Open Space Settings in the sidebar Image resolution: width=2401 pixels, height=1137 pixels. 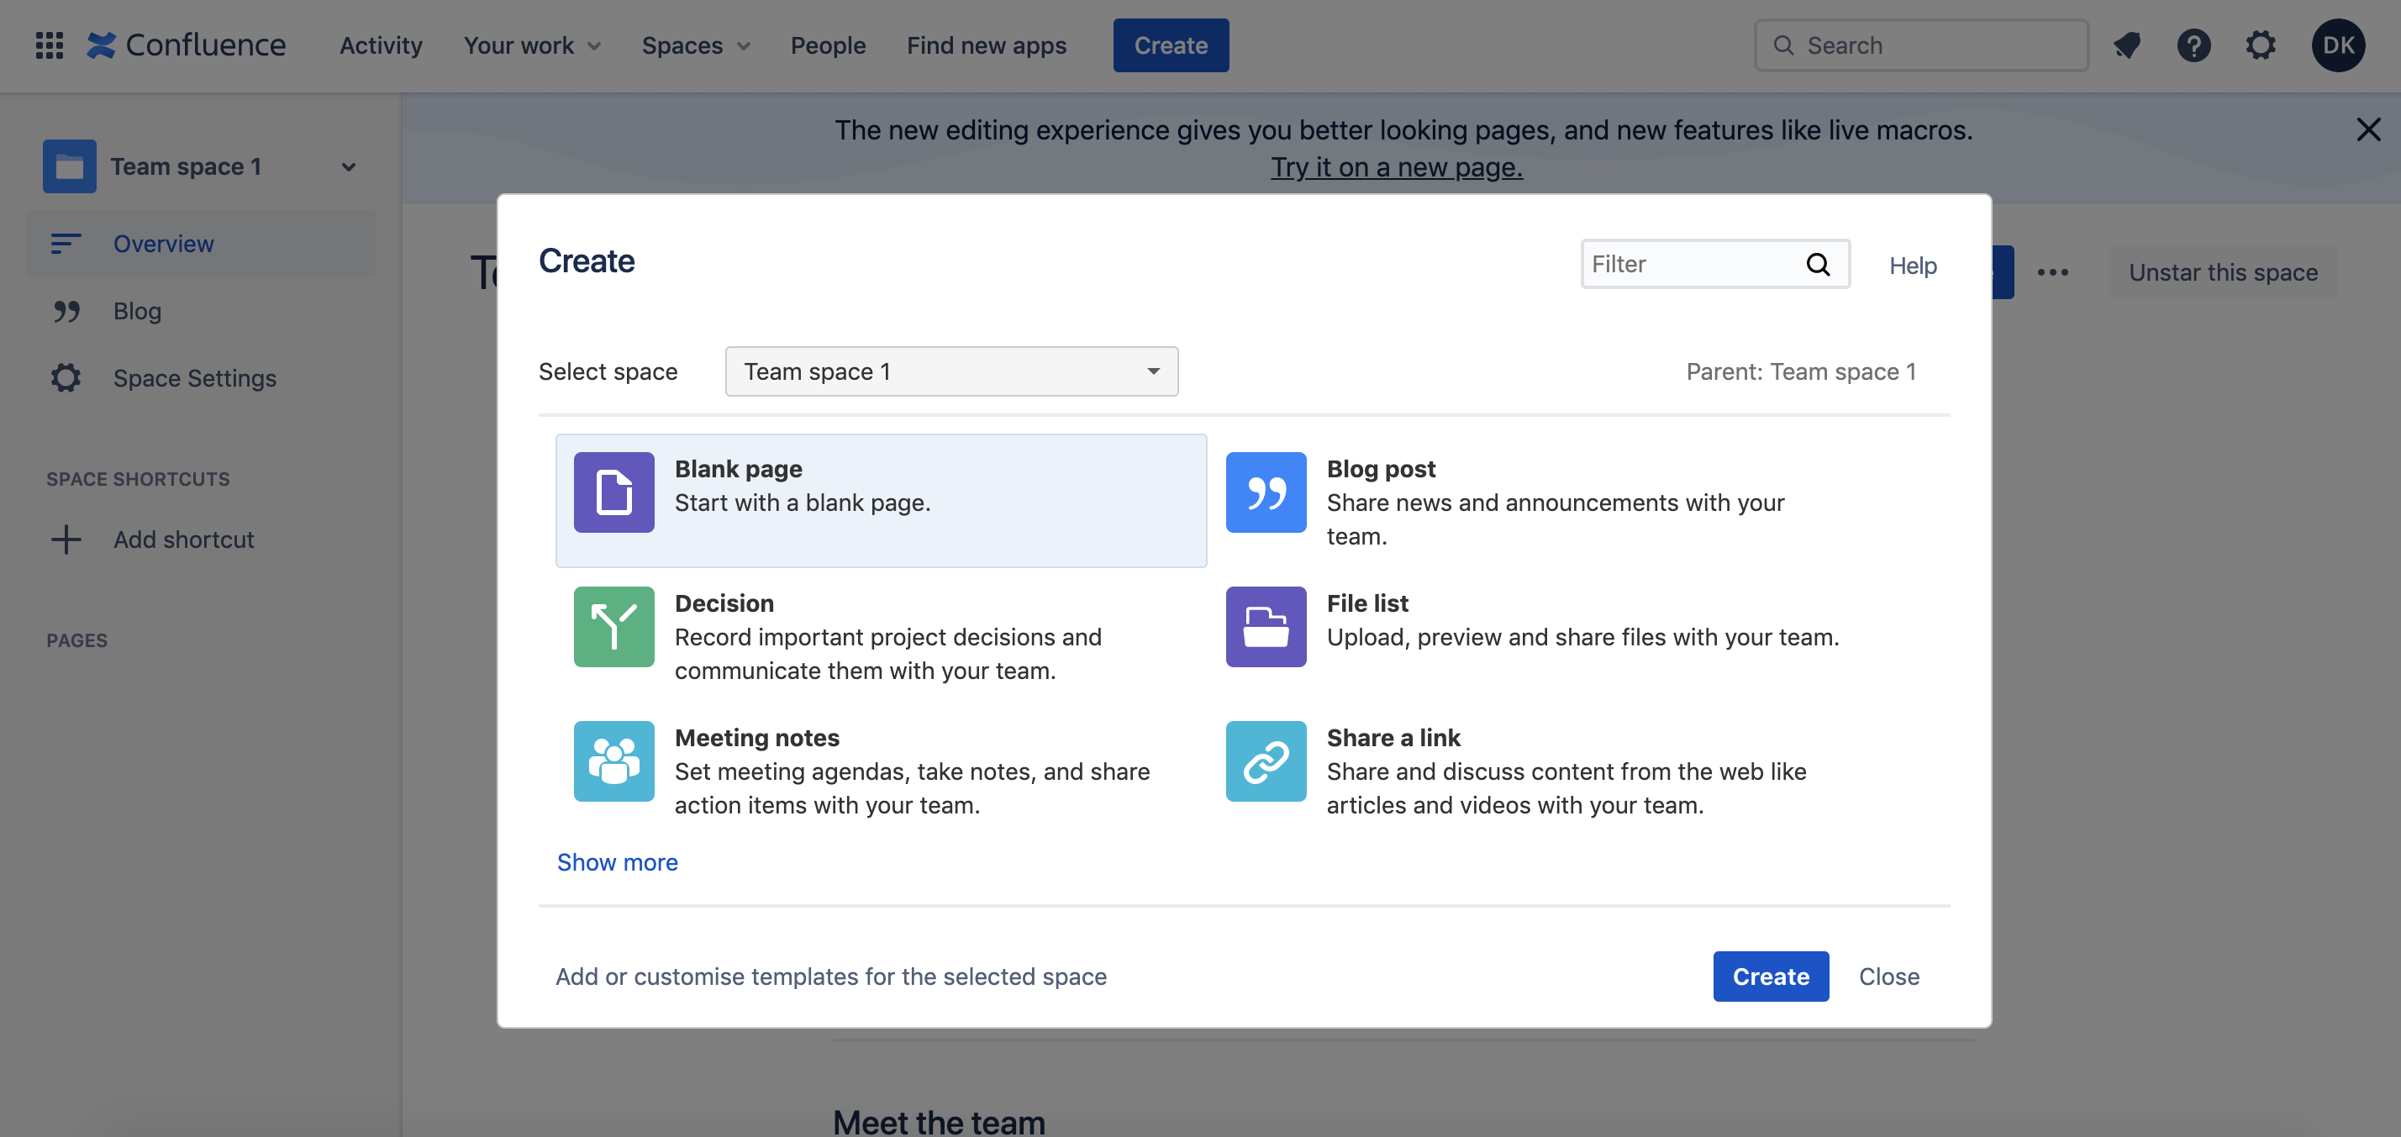coord(202,377)
